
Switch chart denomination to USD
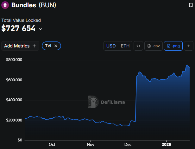point(111,46)
